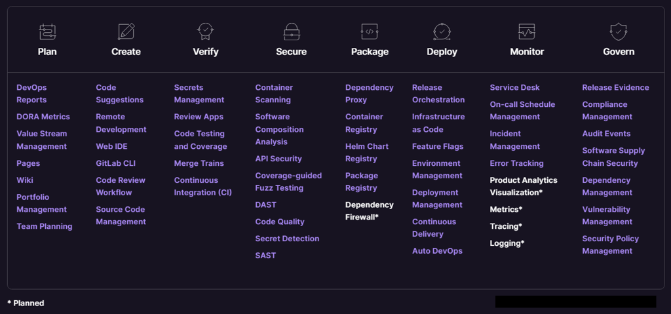Click the Create stage pencil icon
Viewport: 671px width, 314px height.
coord(126,31)
